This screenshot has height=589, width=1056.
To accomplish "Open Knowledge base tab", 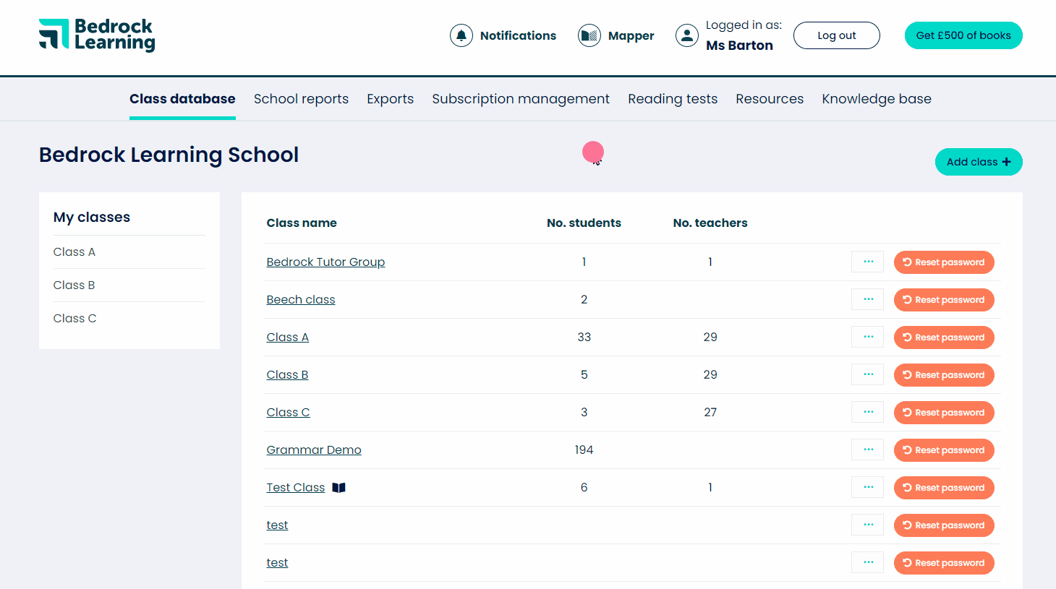I will click(x=877, y=99).
